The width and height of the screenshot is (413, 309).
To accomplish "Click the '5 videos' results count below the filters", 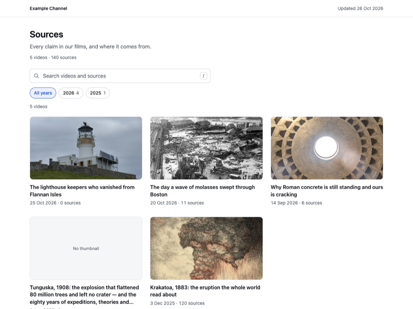I will coord(38,107).
